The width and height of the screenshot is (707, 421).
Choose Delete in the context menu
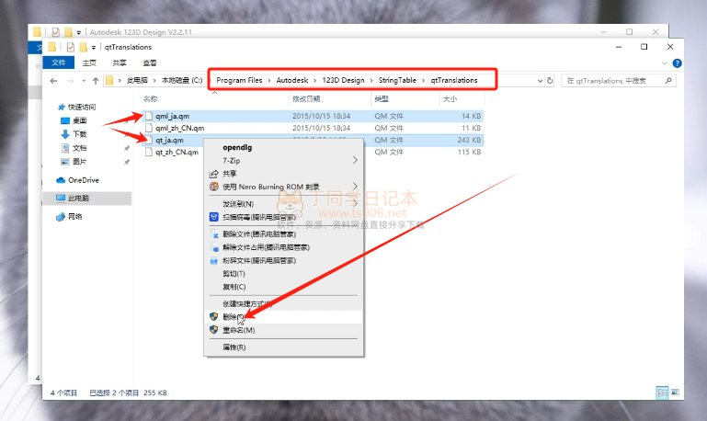point(284,317)
